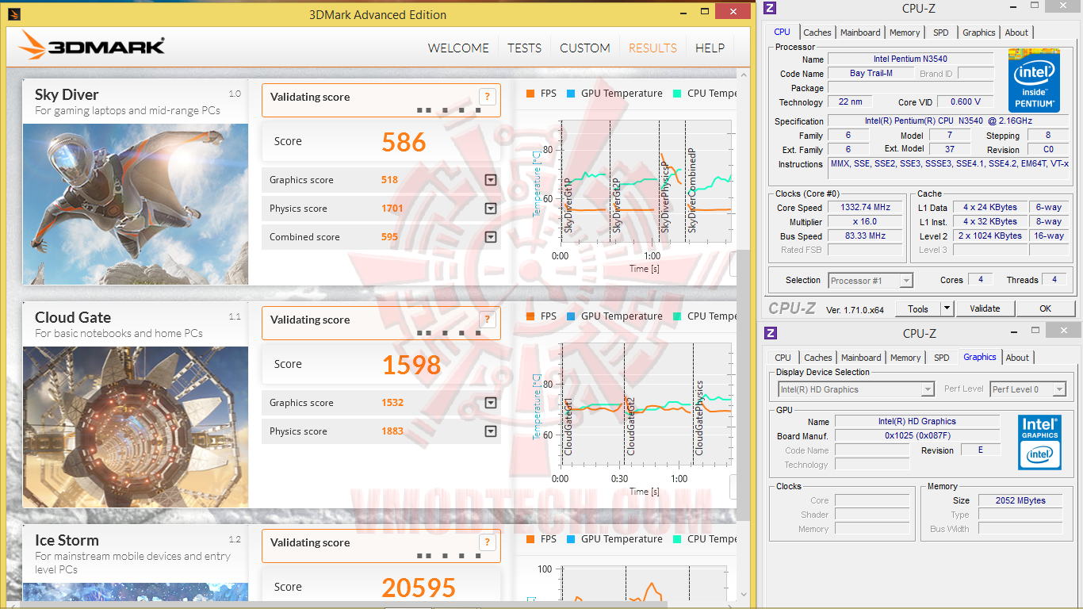The height and width of the screenshot is (609, 1083).
Task: Open the Cloud Gate validating score help icon
Action: click(x=488, y=320)
